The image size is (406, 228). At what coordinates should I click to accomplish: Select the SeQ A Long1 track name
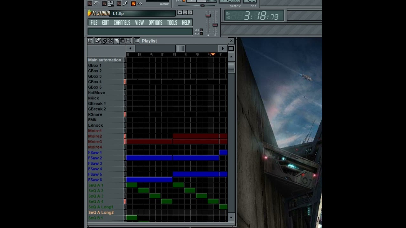pyautogui.click(x=101, y=207)
